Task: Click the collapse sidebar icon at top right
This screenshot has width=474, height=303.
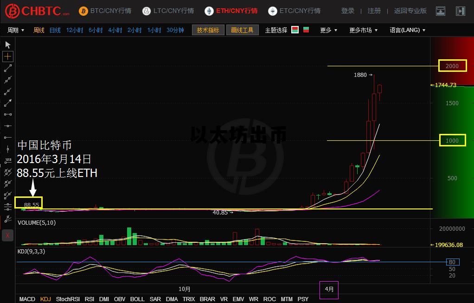Action: click(x=460, y=11)
